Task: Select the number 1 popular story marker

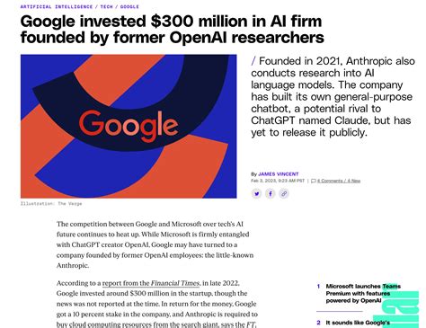Action: pyautogui.click(x=318, y=287)
